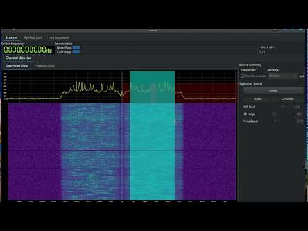The width and height of the screenshot is (308, 231).
Task: Click the highlighted teal channel in the waterfall
Action: (x=152, y=151)
